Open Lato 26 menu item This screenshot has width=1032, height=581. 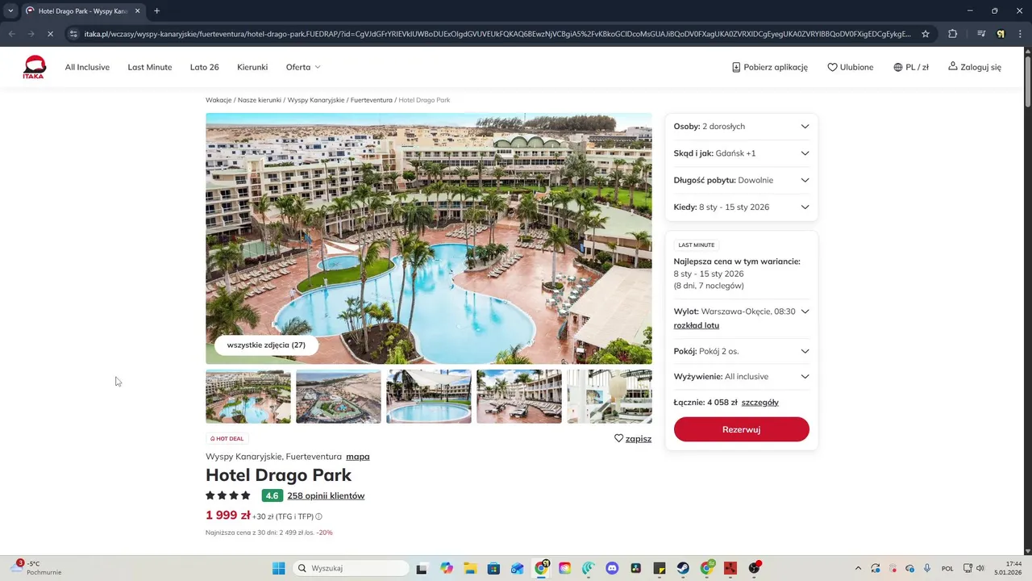[x=205, y=67]
